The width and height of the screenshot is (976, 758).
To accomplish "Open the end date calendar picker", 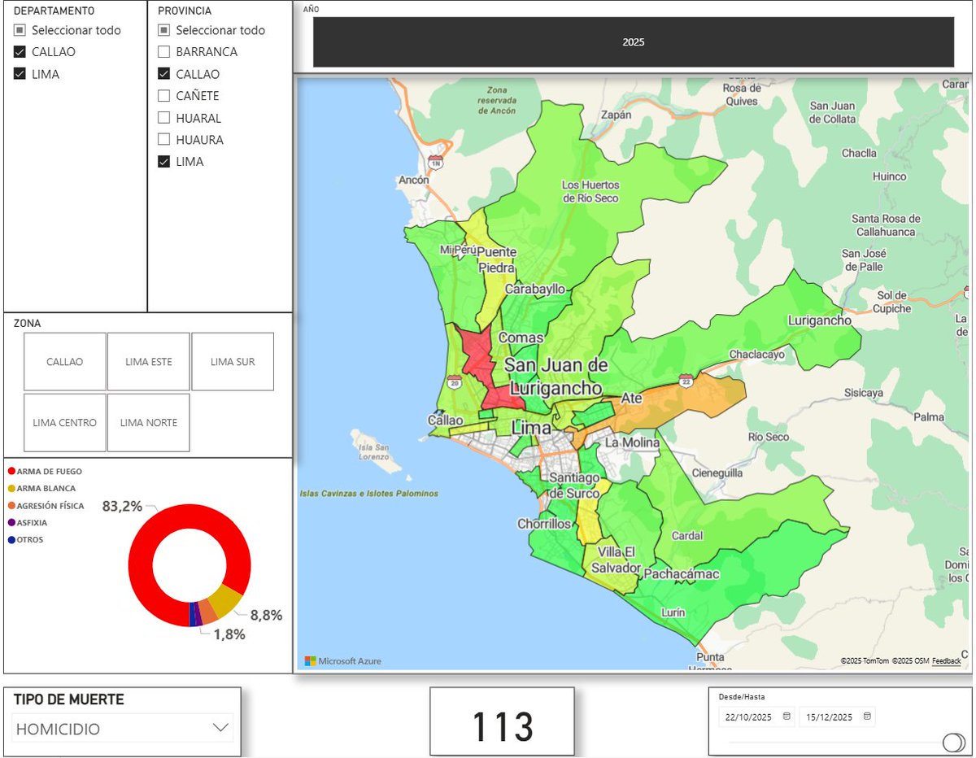I will pyautogui.click(x=865, y=717).
